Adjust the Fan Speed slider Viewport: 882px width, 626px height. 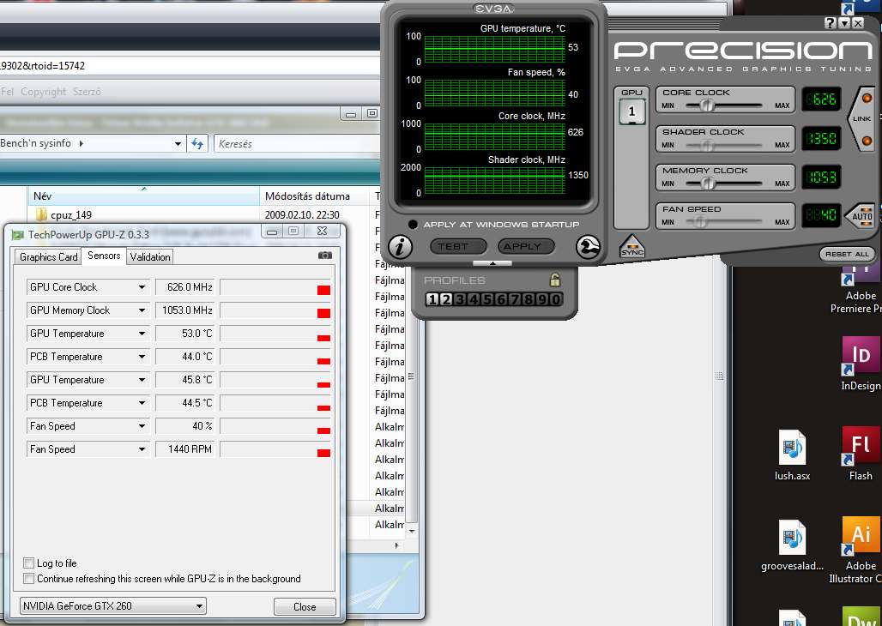pyautogui.click(x=698, y=221)
